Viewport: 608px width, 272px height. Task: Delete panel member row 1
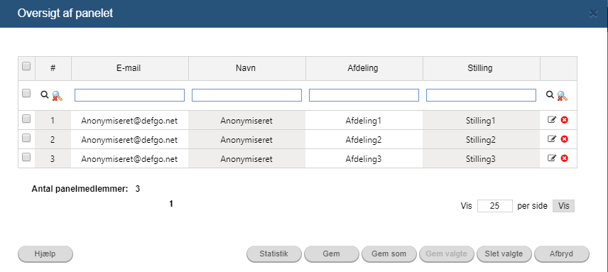[x=565, y=120]
